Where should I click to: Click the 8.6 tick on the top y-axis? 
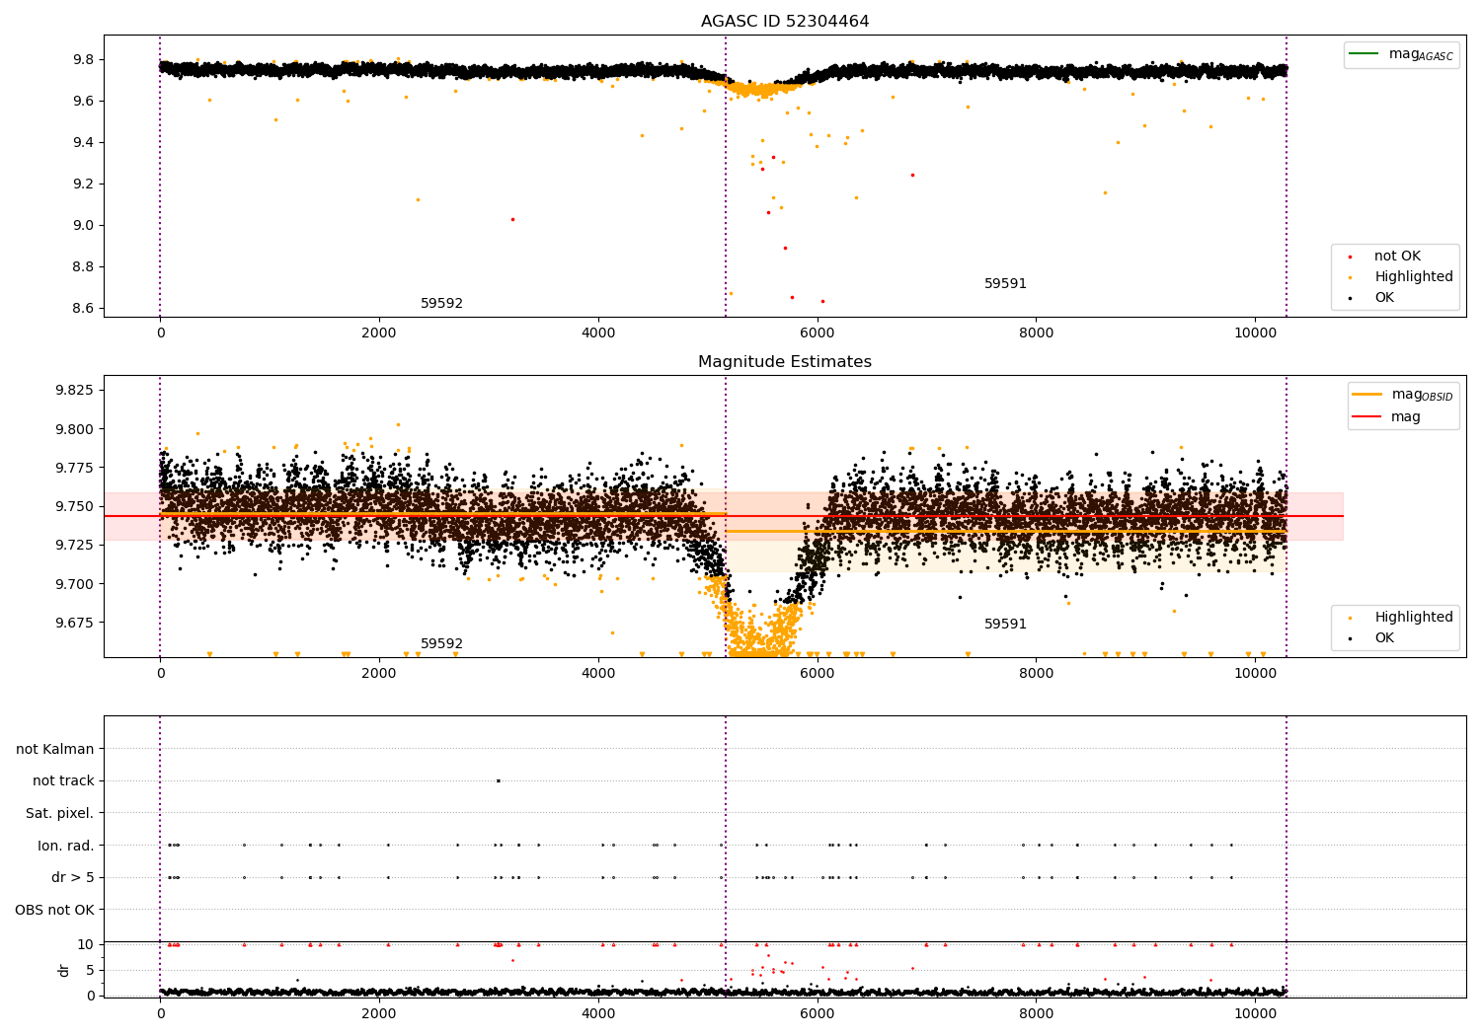pyautogui.click(x=82, y=309)
